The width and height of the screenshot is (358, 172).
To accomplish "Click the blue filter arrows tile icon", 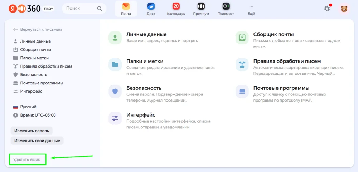I will (x=242, y=65).
